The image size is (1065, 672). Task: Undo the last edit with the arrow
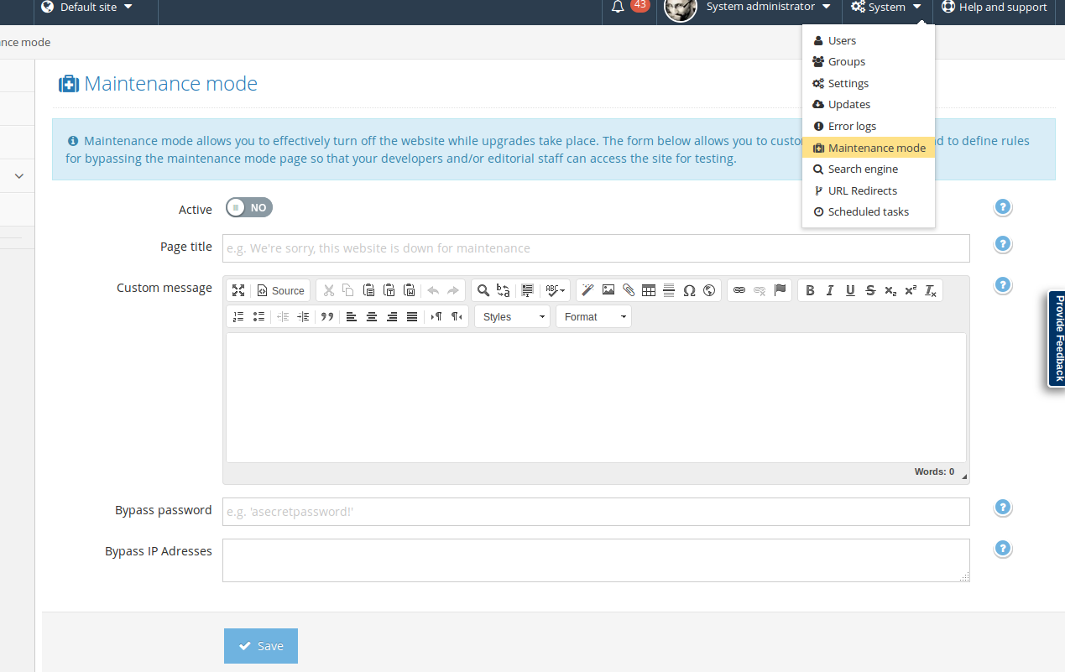(433, 290)
